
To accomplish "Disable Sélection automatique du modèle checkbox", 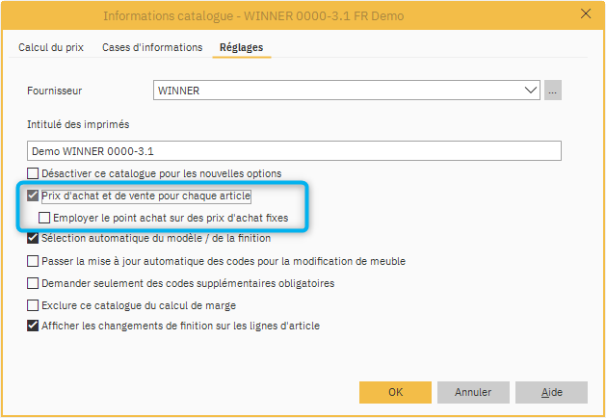I will (34, 239).
